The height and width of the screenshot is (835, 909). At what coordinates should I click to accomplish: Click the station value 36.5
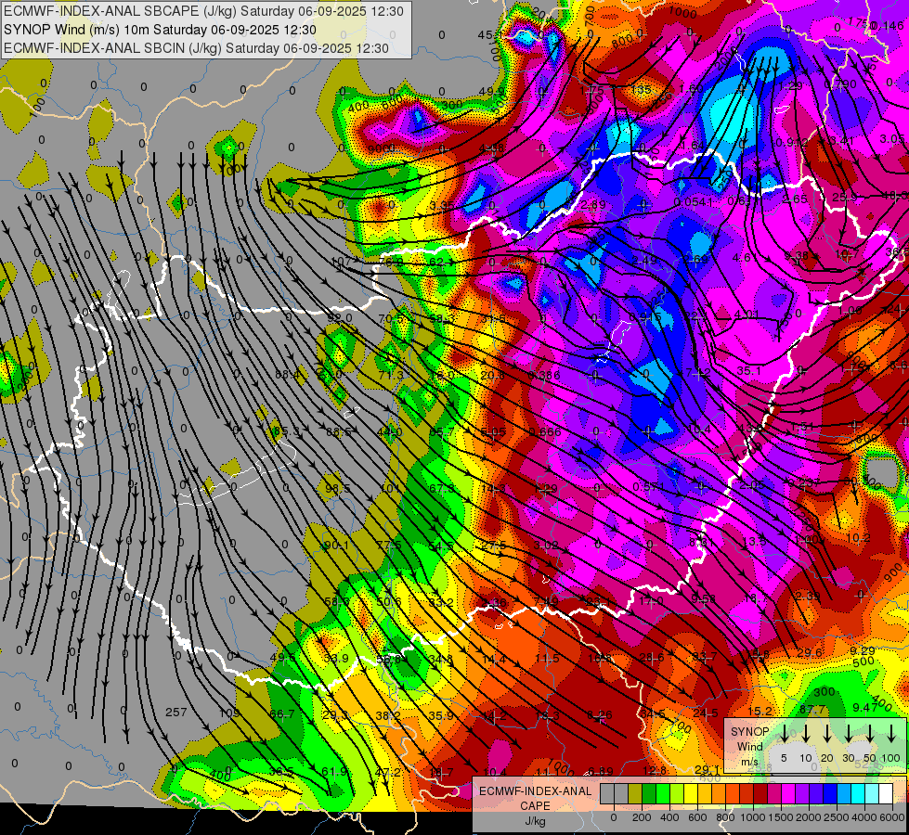tap(281, 771)
